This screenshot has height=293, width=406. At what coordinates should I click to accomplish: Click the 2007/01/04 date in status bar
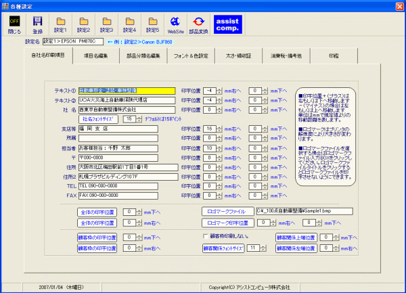point(62,288)
